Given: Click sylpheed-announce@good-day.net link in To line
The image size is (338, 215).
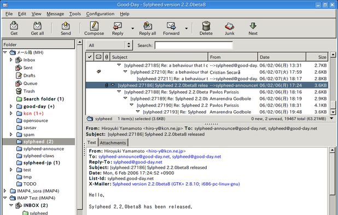Looking at the screenshot, I should tap(134, 157).
